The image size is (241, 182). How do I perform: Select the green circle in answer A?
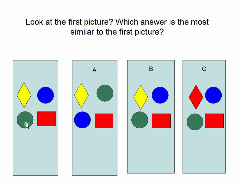coord(105,93)
